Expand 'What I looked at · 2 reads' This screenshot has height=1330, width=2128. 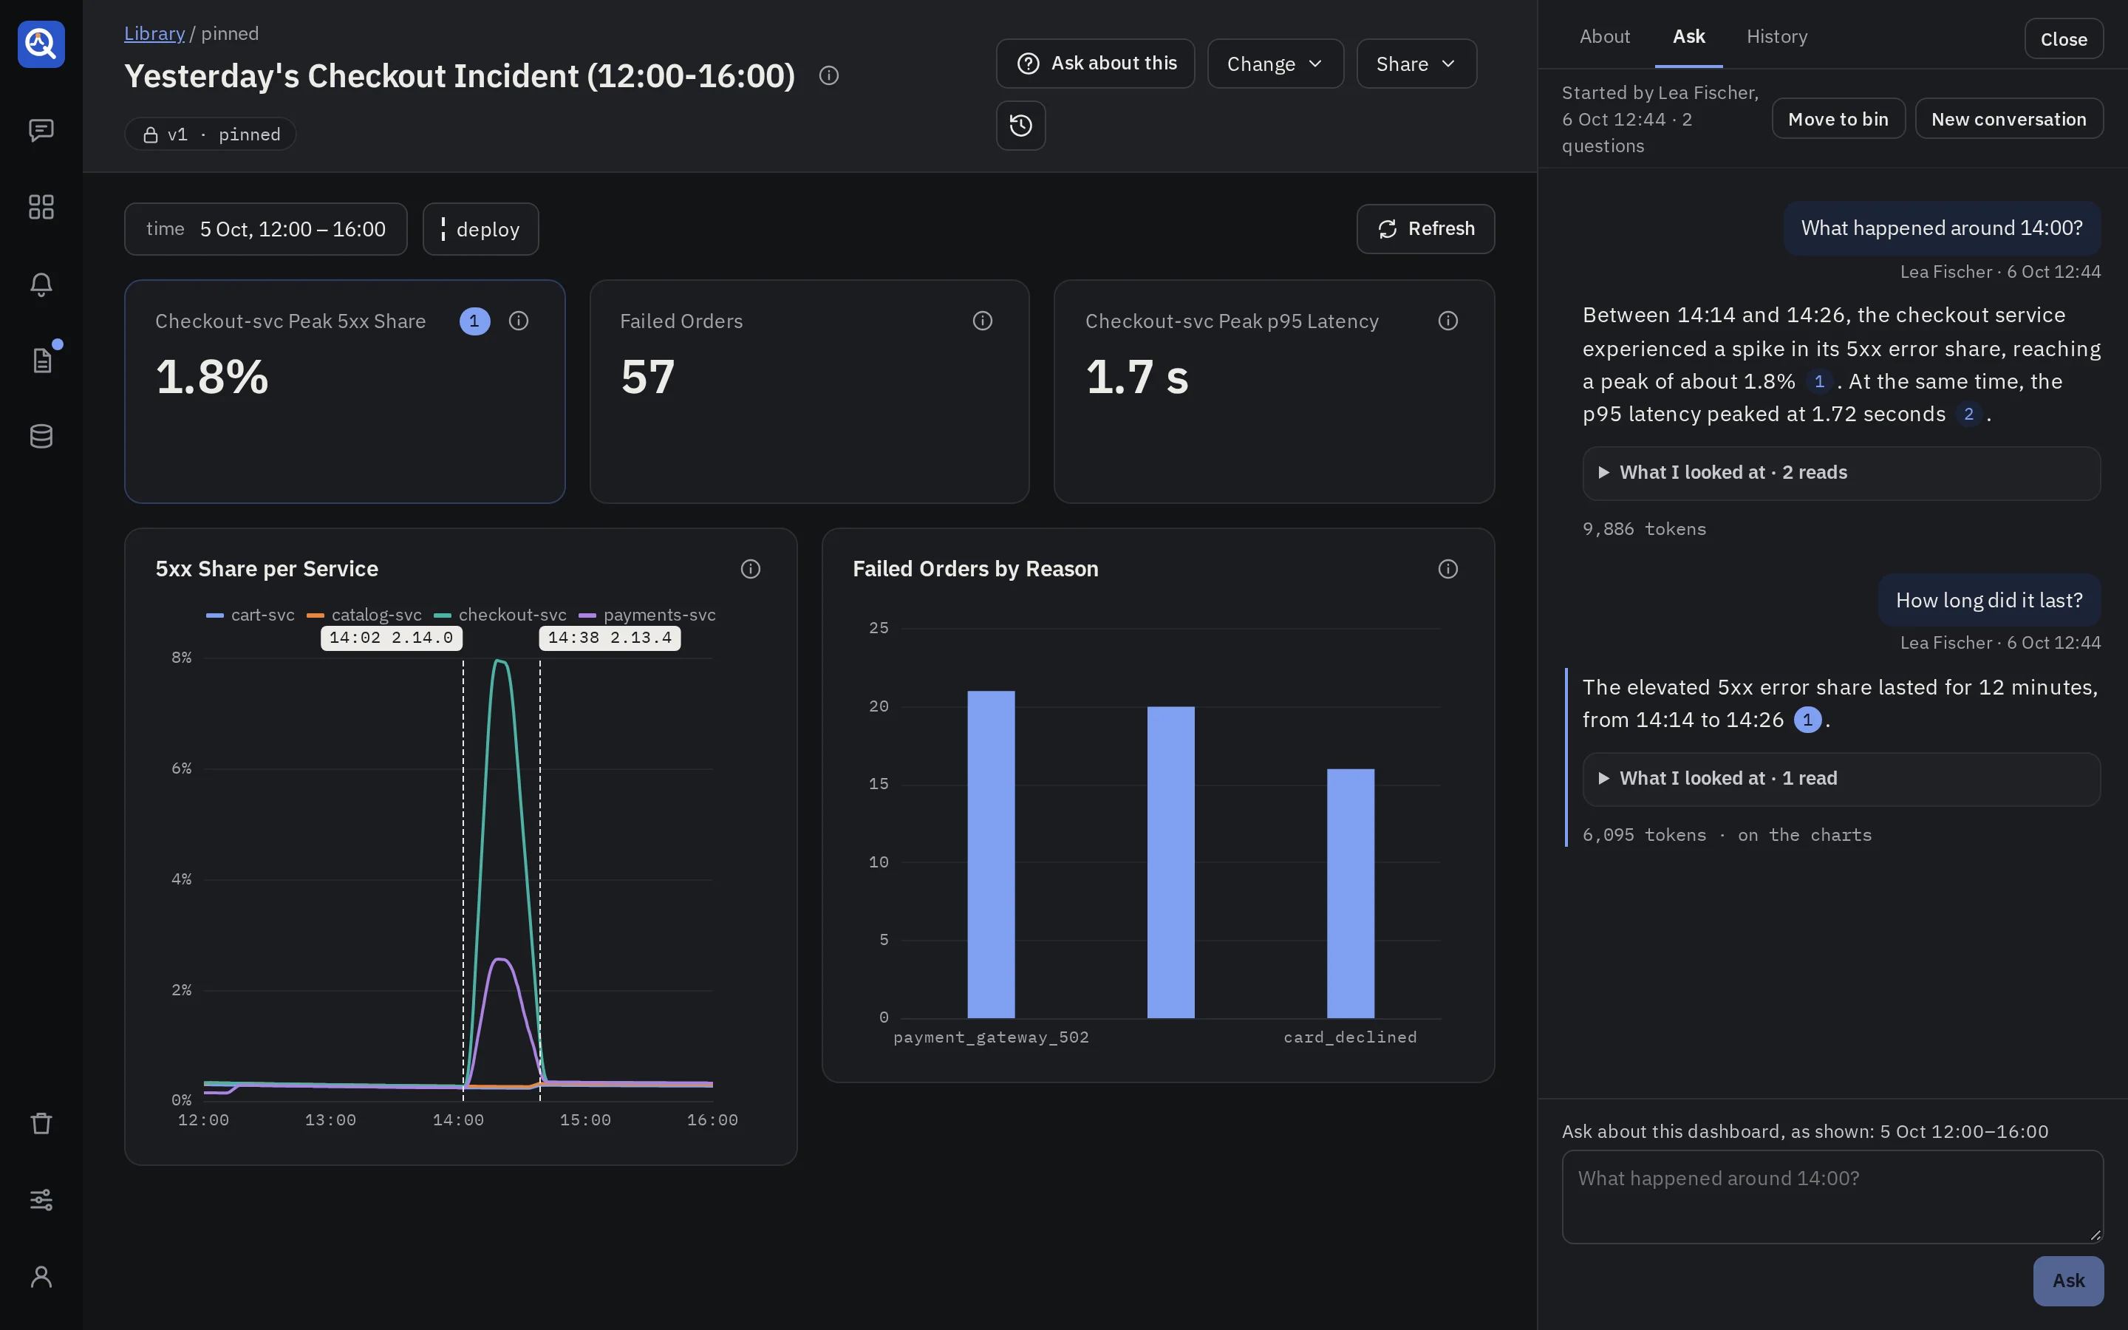pos(1841,473)
